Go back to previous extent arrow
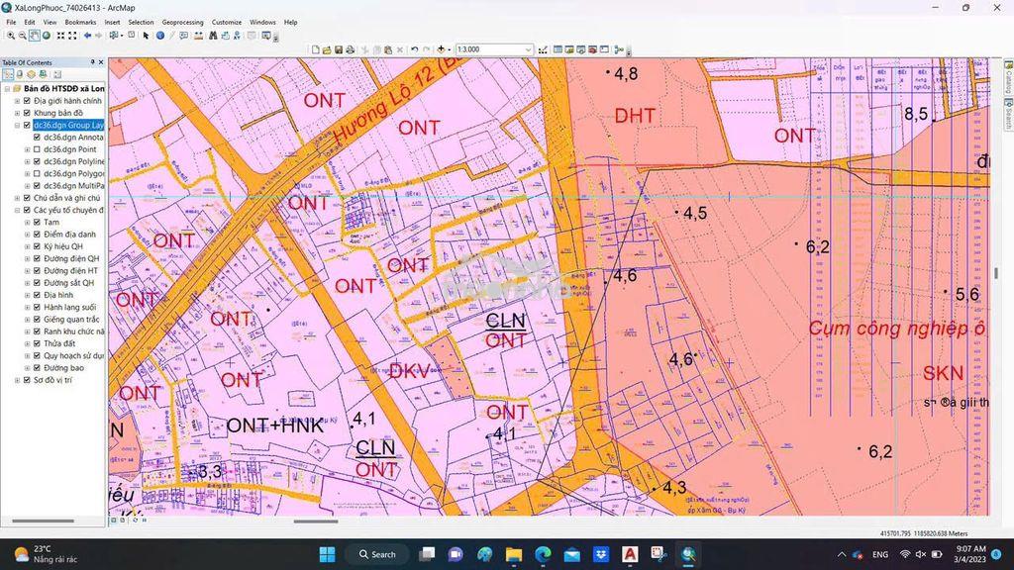1014x570 pixels. (87, 36)
